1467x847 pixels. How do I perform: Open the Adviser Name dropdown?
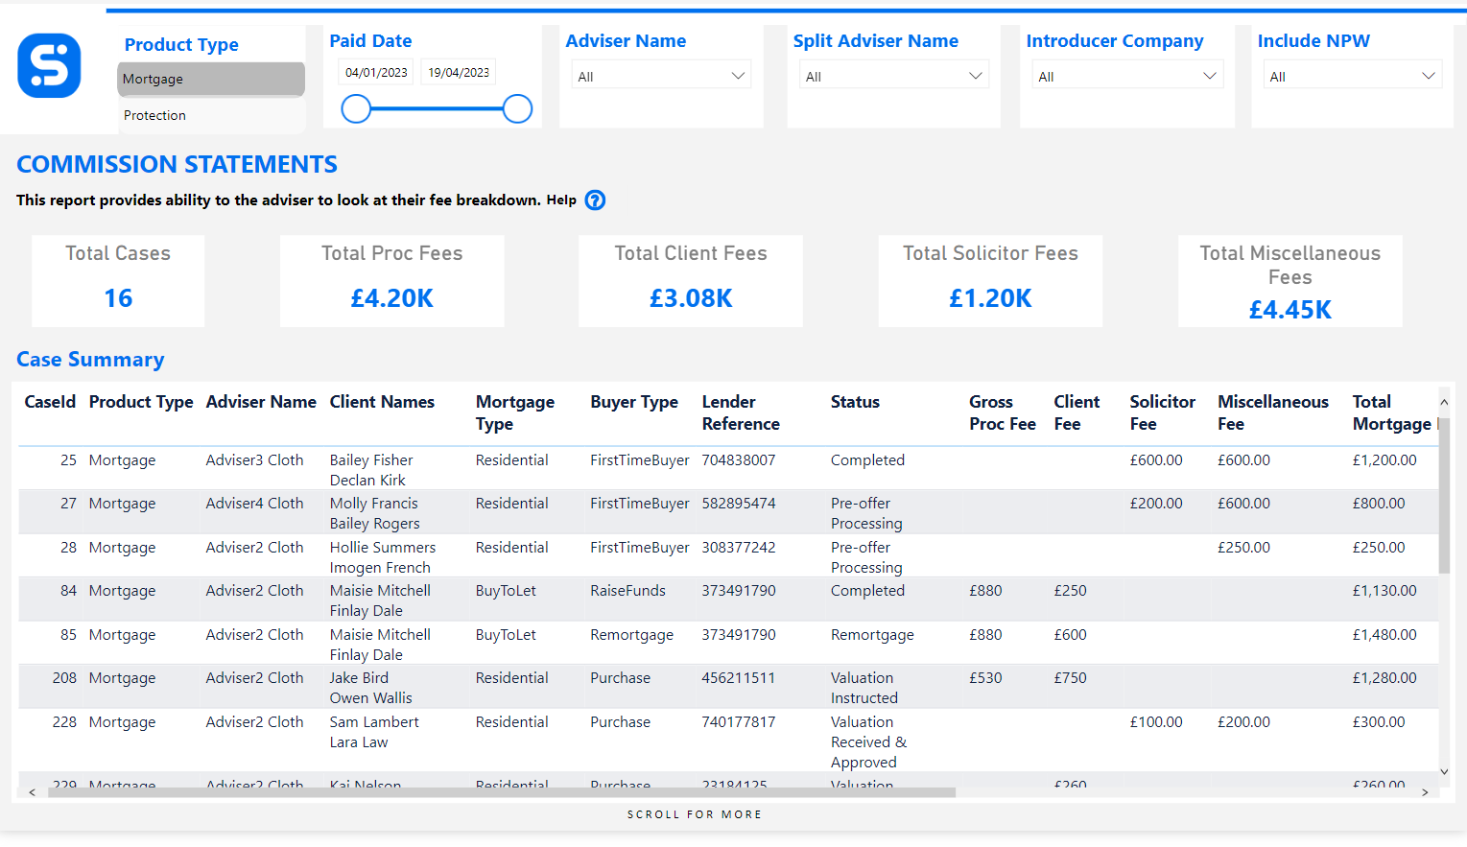click(x=661, y=76)
